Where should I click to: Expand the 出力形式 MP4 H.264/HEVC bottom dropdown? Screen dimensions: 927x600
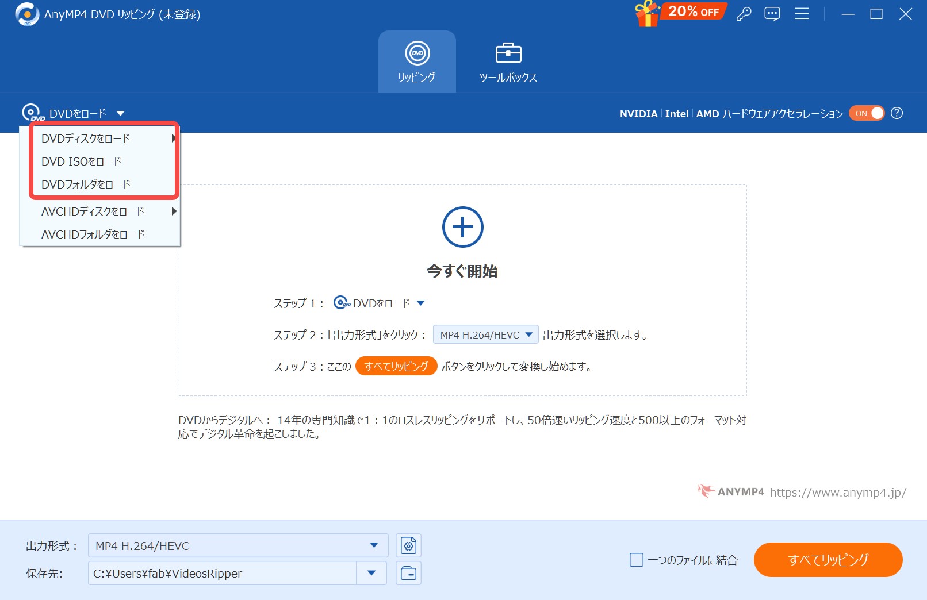point(374,545)
